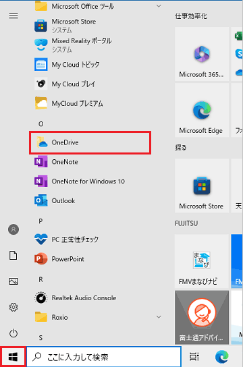Screen dimensions: 243x367
Task: Open Pictures icon in Start sidebar
Action: click(13, 281)
